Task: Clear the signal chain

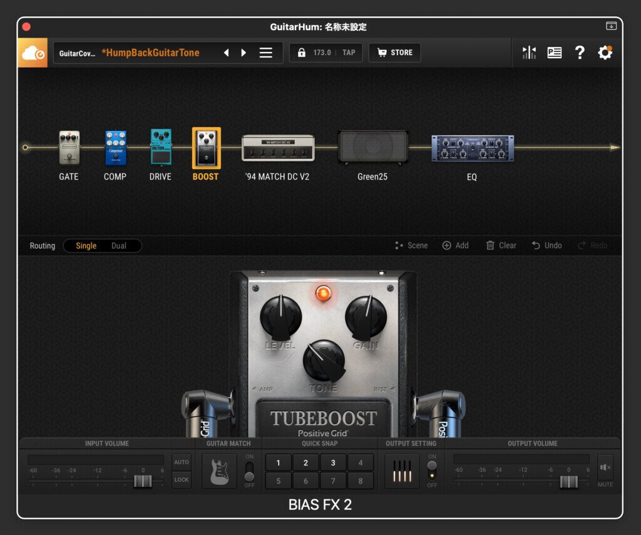Action: (x=501, y=246)
